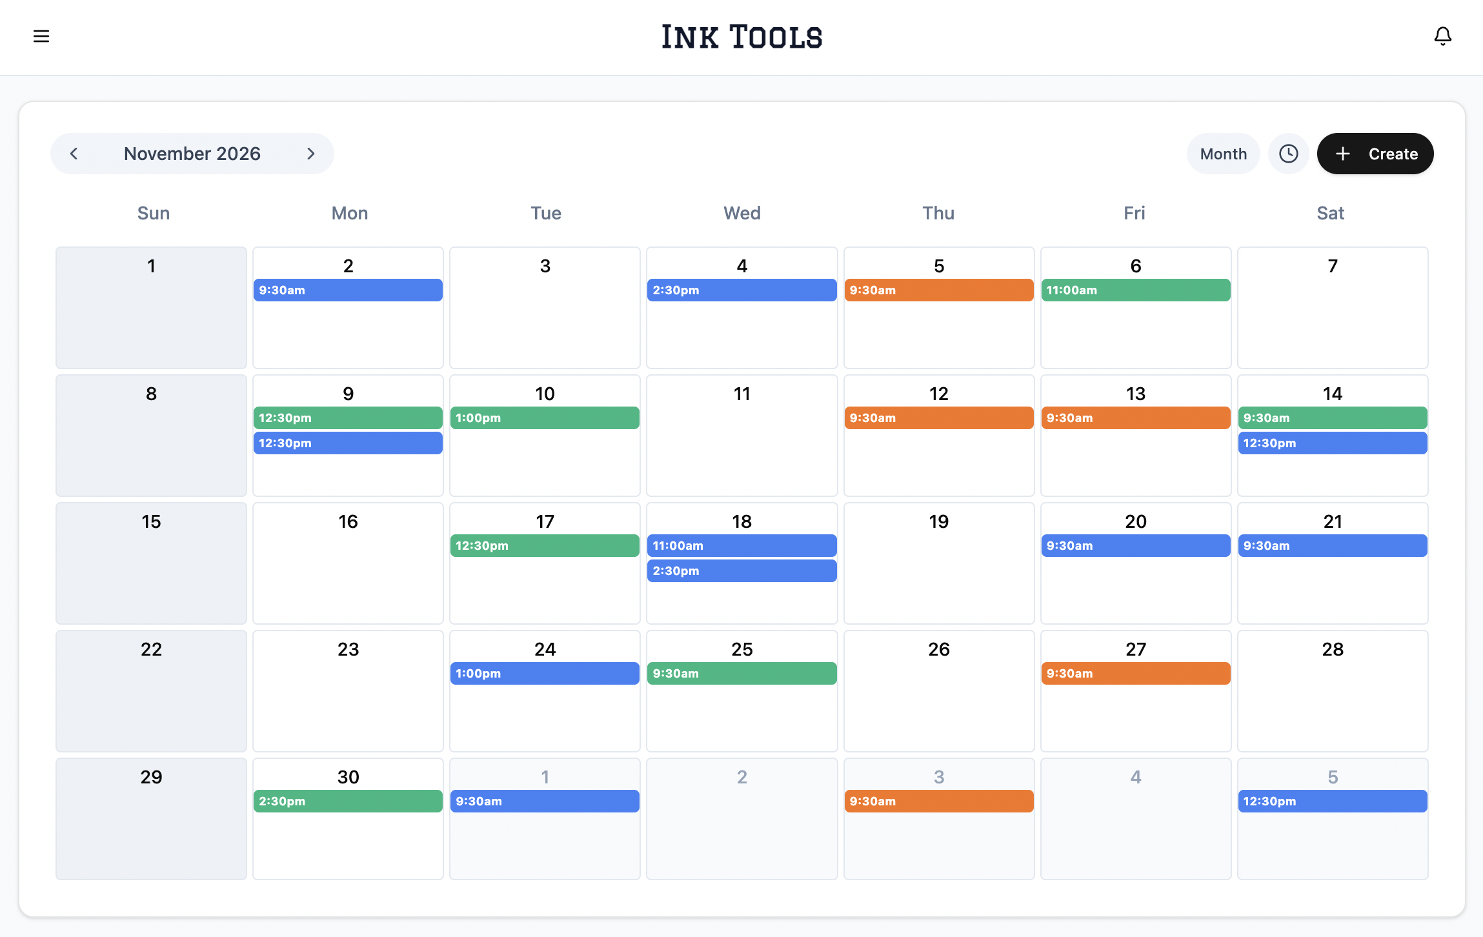
Task: Open the 9:30am event on November 13
Action: point(1136,418)
